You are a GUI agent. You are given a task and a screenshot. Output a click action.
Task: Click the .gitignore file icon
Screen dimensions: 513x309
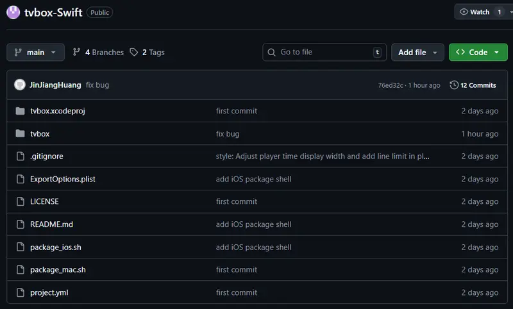[x=20, y=156]
